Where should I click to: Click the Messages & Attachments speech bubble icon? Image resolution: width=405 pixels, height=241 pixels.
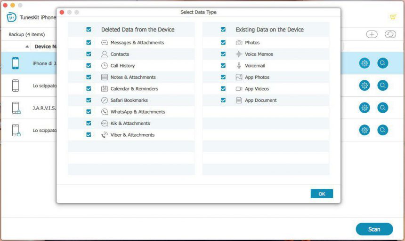105,43
